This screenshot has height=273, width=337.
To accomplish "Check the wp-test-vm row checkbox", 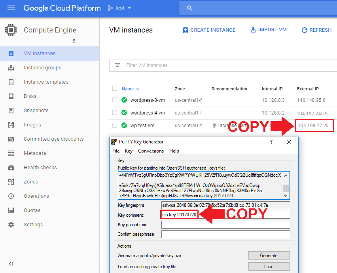I will (115, 125).
